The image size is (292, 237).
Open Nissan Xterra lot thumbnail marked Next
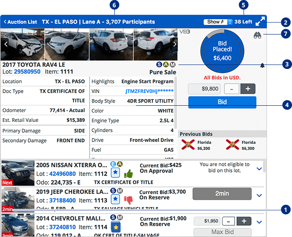[18, 173]
